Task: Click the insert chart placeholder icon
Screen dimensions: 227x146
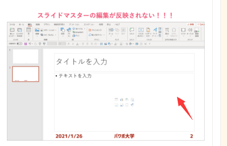Action: (122, 99)
